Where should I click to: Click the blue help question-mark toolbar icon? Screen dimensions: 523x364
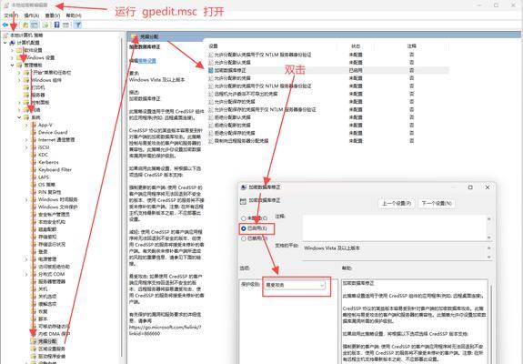point(57,25)
